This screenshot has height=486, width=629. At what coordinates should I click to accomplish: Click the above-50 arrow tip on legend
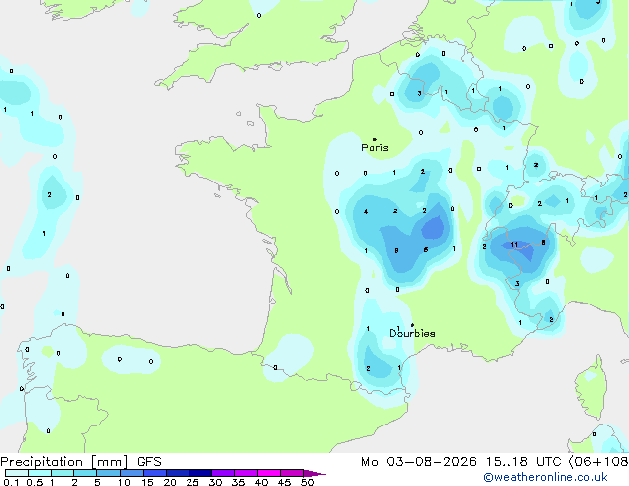(x=314, y=474)
